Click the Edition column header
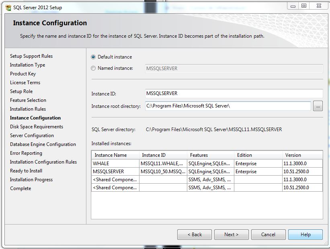This screenshot has width=330, height=249. (258, 155)
